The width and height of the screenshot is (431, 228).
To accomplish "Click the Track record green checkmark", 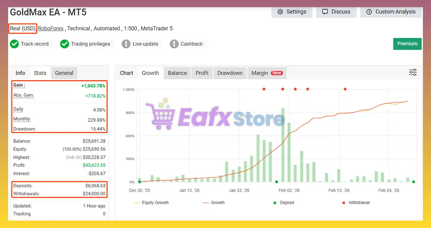I will click(x=14, y=44).
